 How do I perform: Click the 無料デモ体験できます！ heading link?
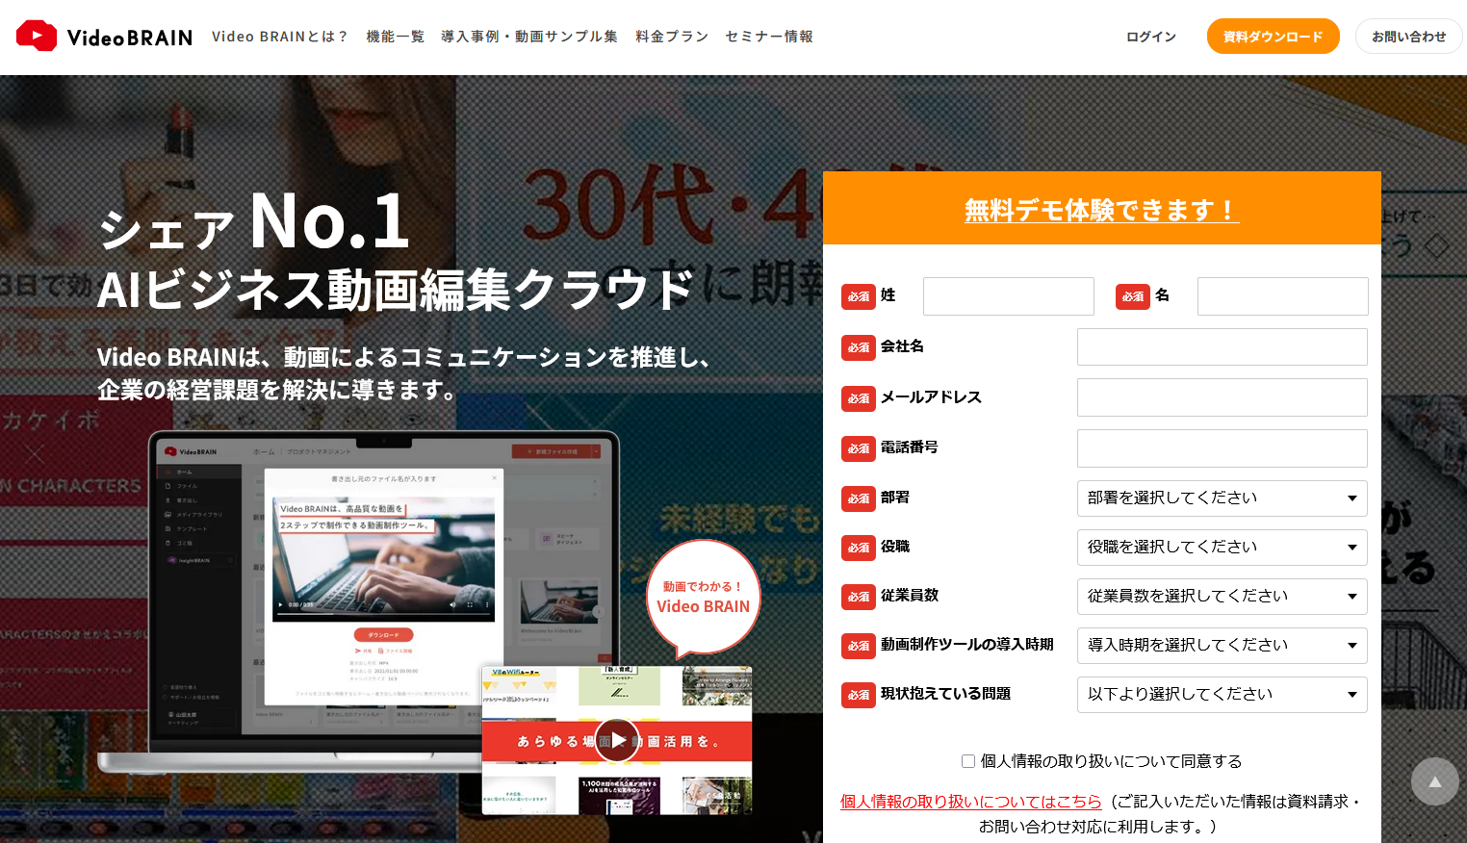(x=1101, y=210)
